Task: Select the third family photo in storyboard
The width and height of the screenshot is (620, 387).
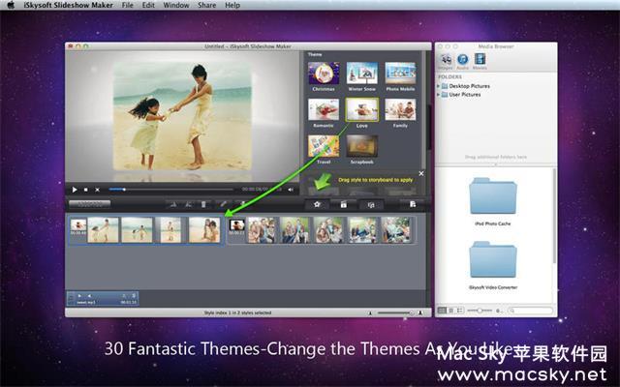Action: [328, 230]
